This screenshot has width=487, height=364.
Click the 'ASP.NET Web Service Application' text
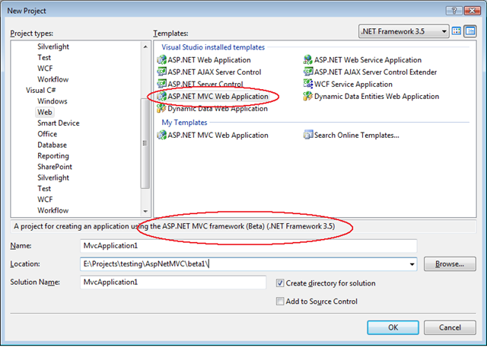(x=368, y=60)
